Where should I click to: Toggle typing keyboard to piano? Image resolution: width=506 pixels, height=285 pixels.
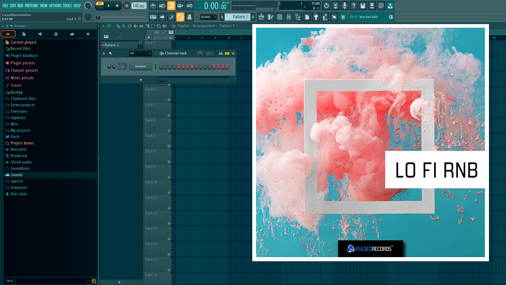153,17
